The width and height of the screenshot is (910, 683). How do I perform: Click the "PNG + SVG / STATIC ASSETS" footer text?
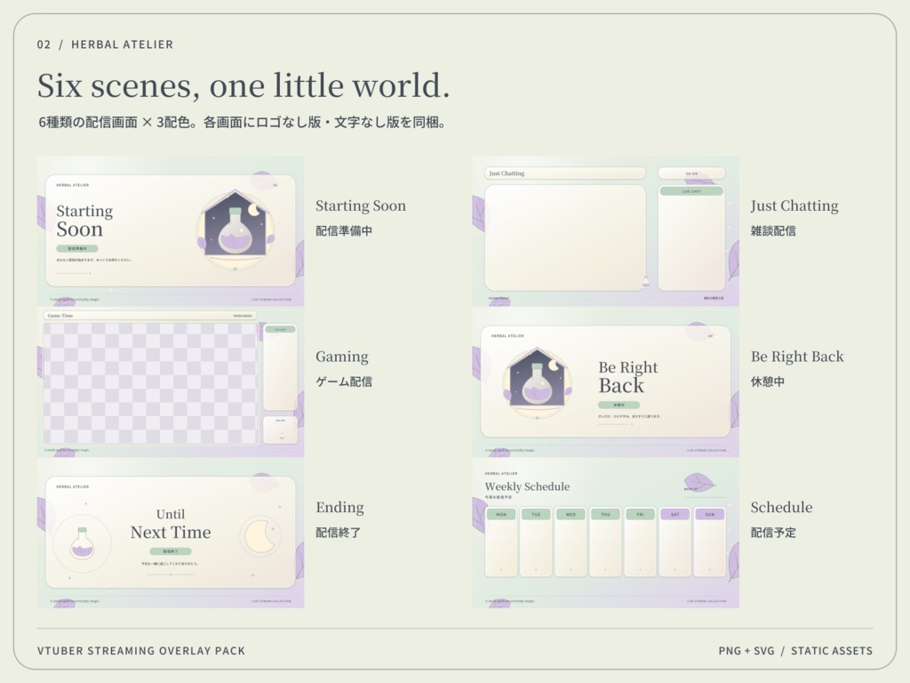[x=795, y=651]
